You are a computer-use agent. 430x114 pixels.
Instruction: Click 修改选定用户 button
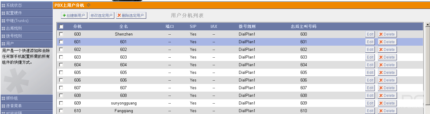(102, 15)
